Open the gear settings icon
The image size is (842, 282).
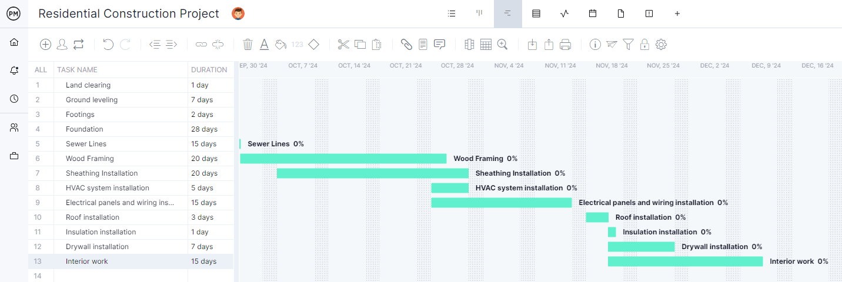click(x=661, y=44)
